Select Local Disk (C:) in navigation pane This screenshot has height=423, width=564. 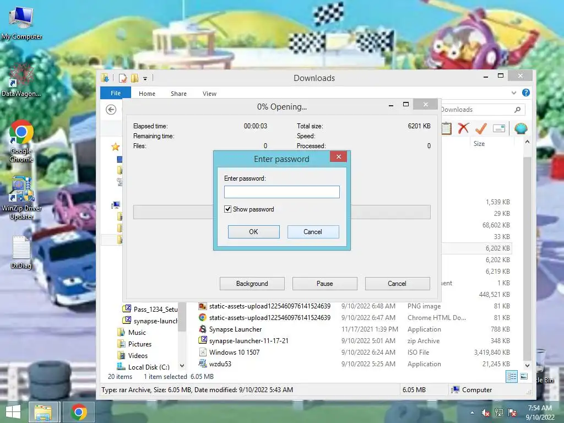[x=143, y=367]
